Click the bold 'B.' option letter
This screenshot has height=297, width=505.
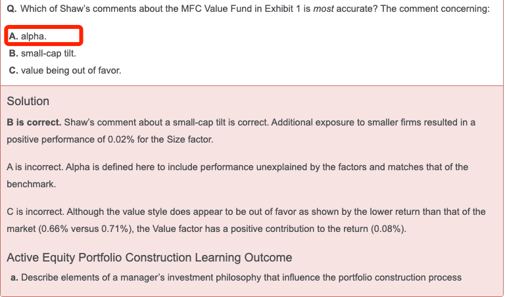pyautogui.click(x=14, y=53)
